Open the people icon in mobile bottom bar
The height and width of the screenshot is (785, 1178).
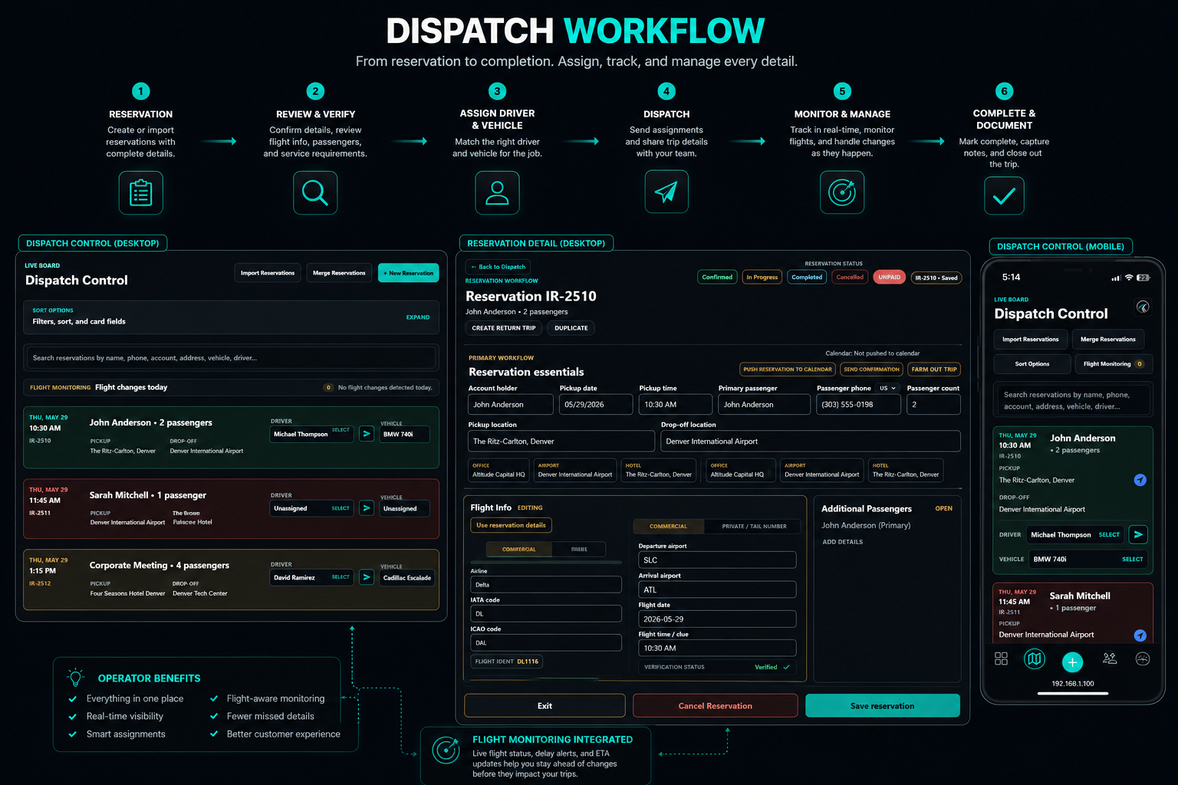point(1110,659)
